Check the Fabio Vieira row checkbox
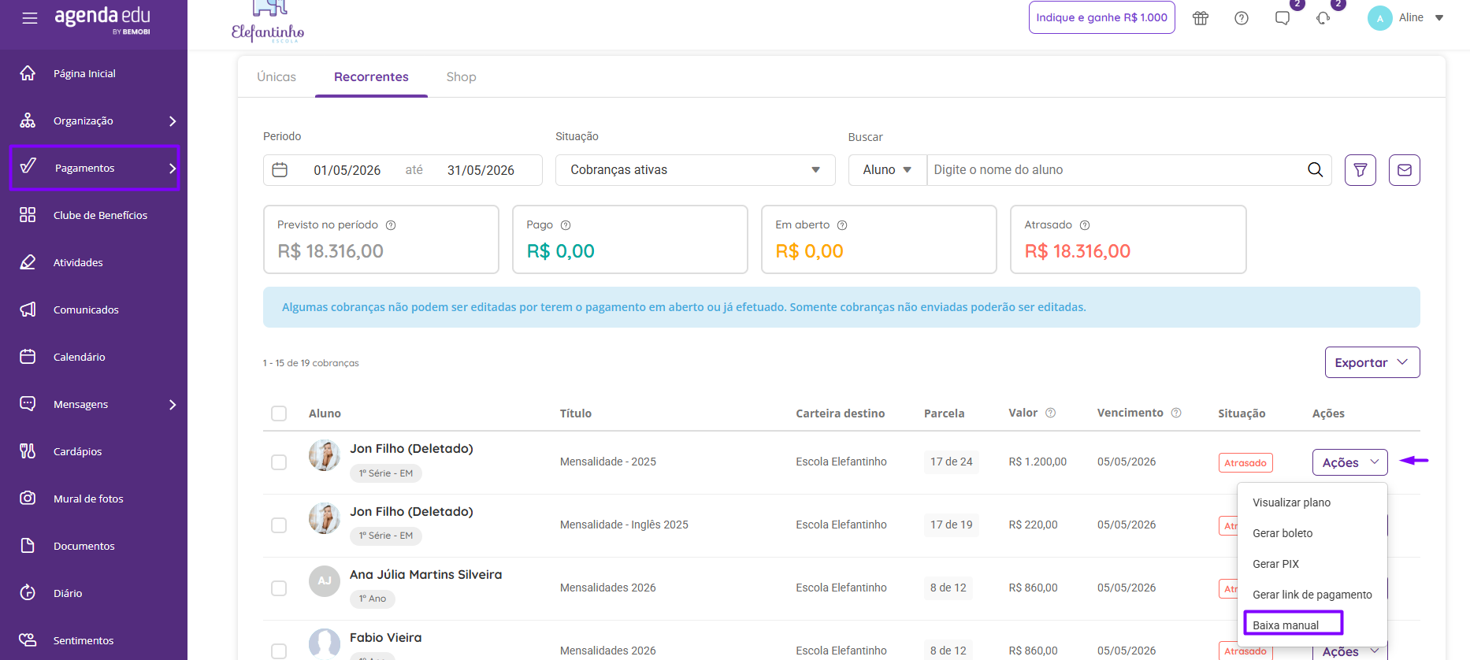This screenshot has width=1470, height=660. tap(279, 651)
